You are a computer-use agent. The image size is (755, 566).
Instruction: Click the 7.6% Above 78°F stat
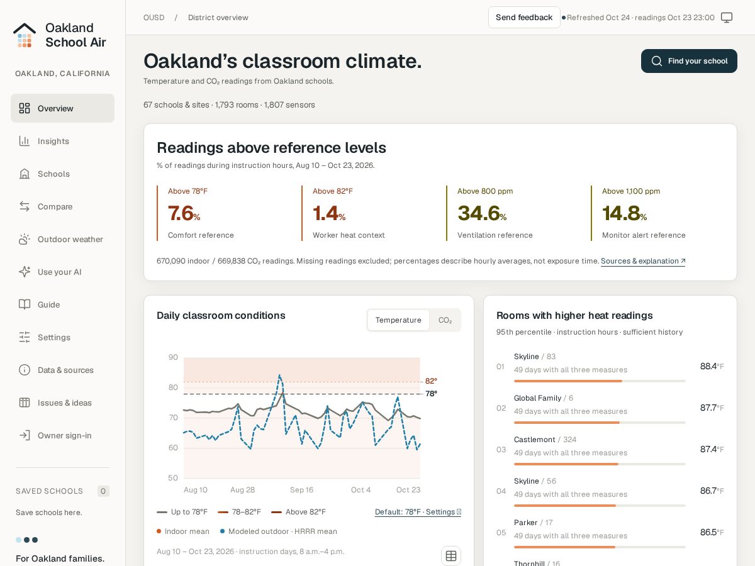(x=223, y=213)
